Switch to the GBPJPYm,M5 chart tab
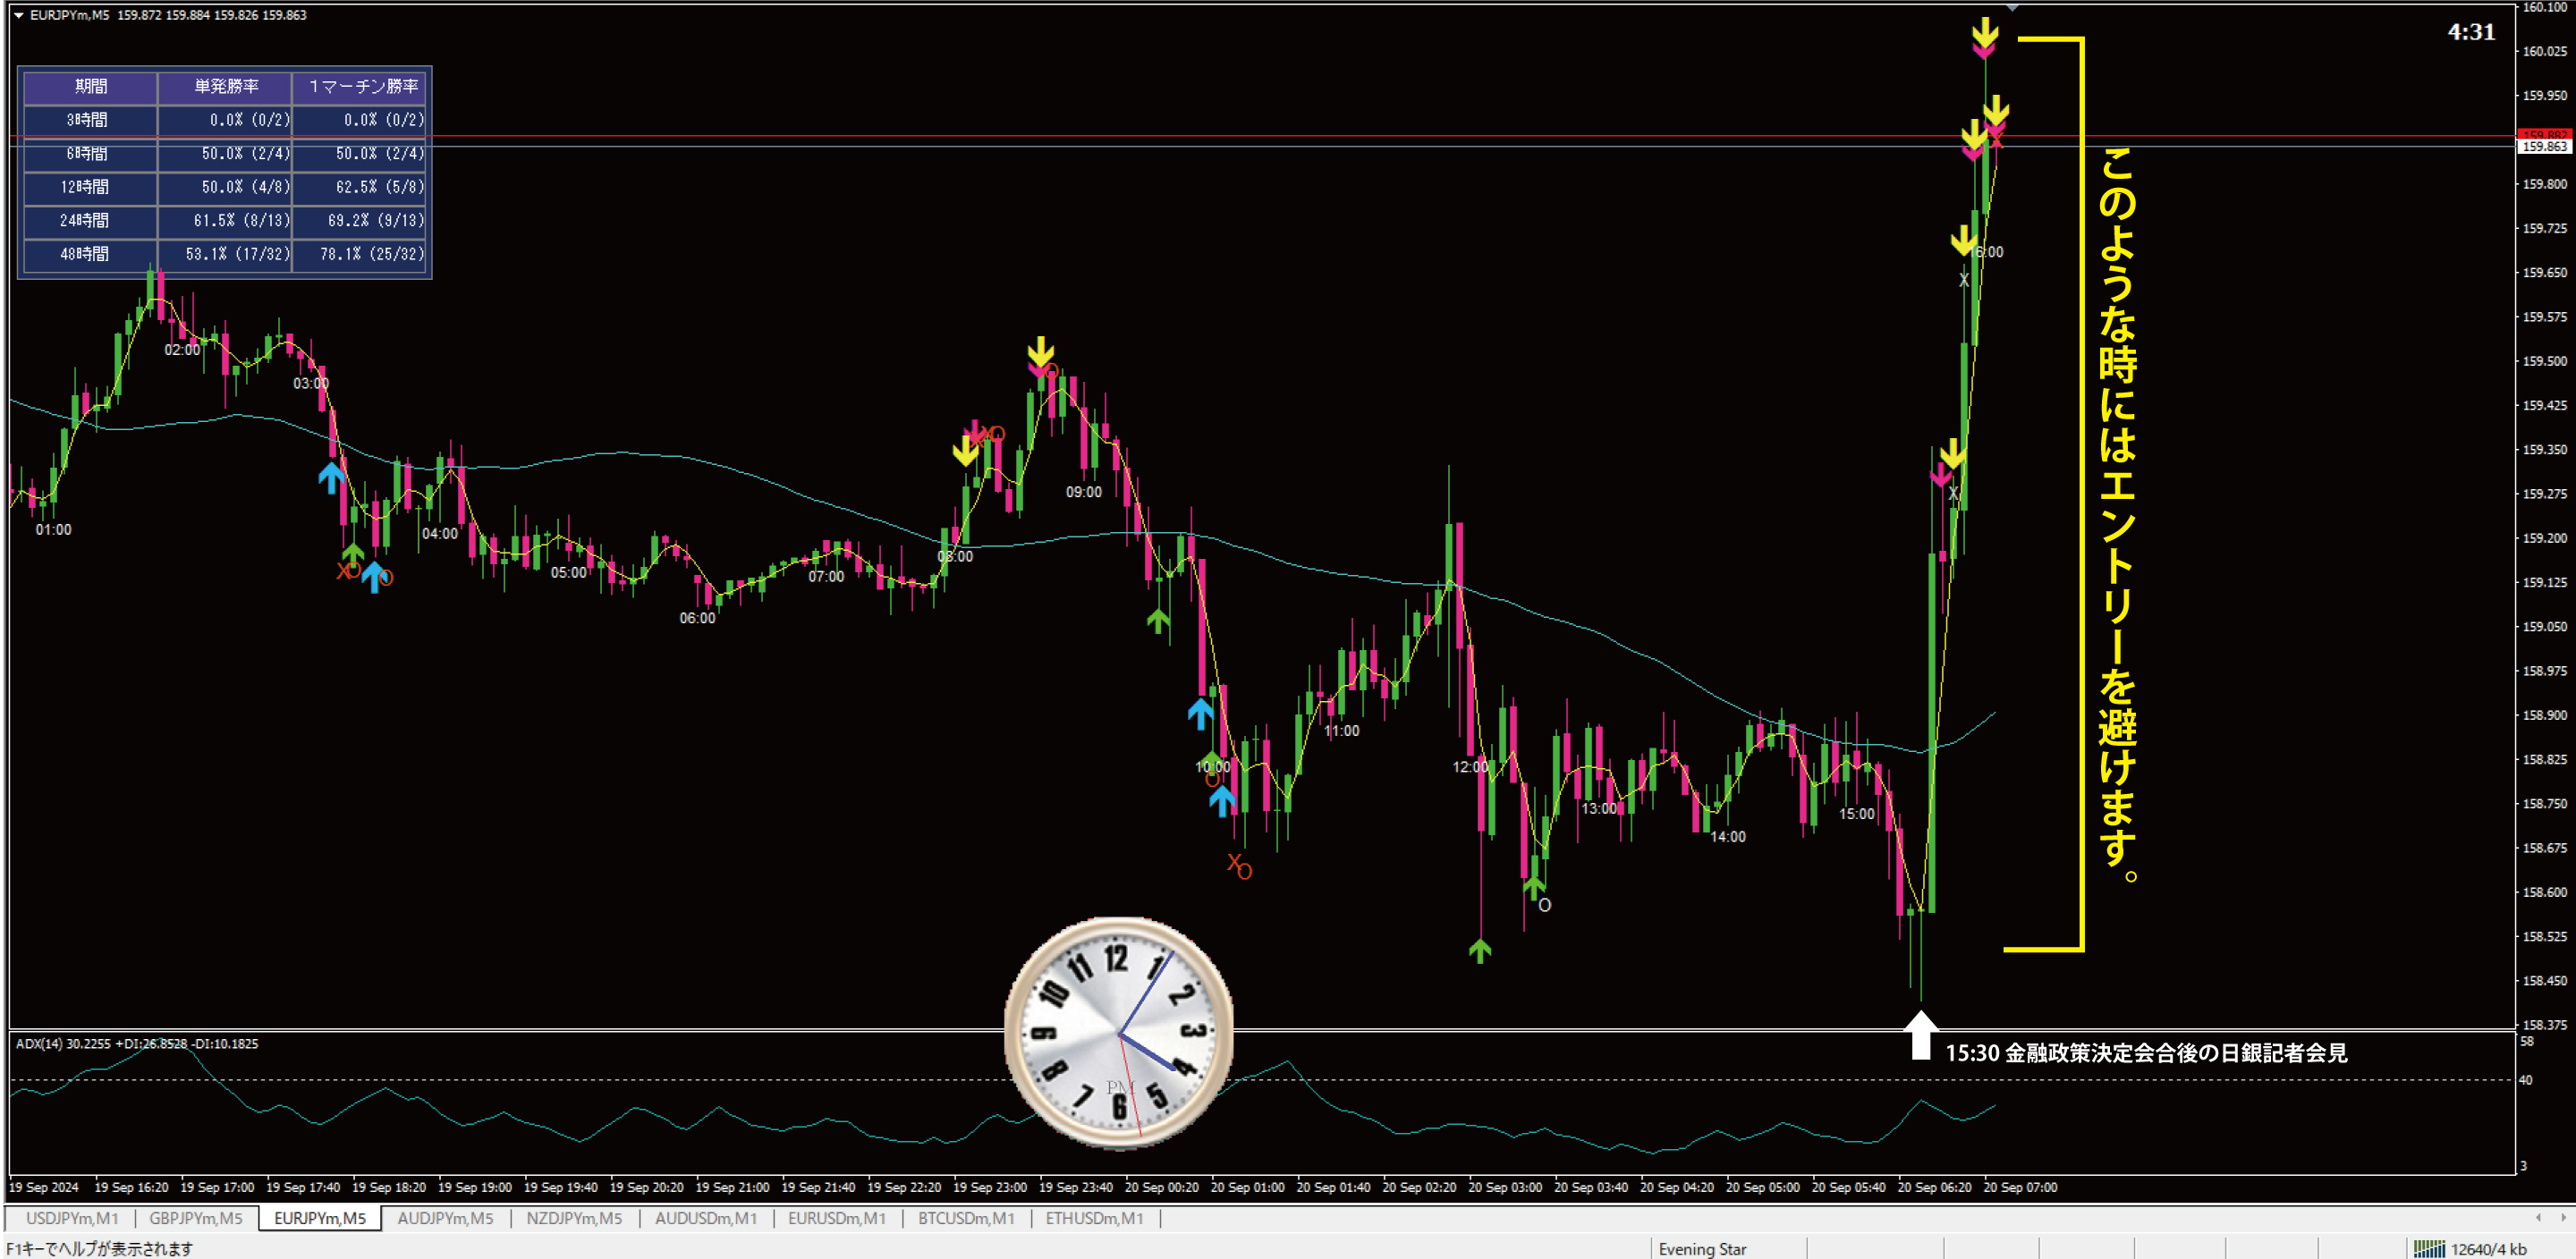 coord(196,1218)
